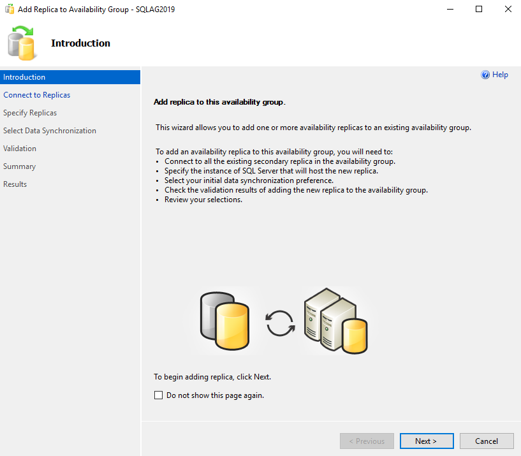The image size is (521, 456).
Task: Check 'Do not show this page again'
Action: point(159,395)
